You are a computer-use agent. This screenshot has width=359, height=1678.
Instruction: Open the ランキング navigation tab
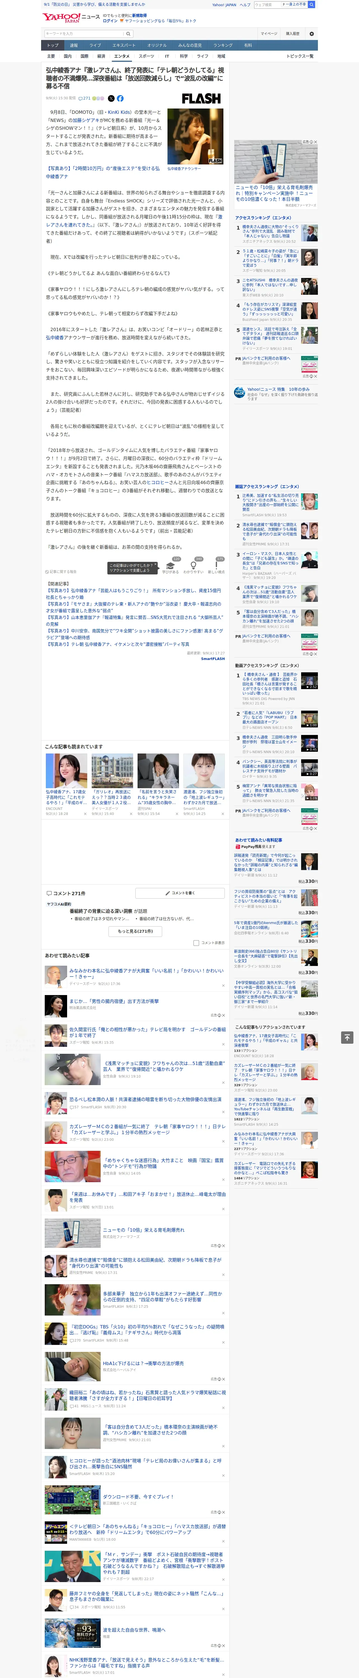click(x=223, y=46)
